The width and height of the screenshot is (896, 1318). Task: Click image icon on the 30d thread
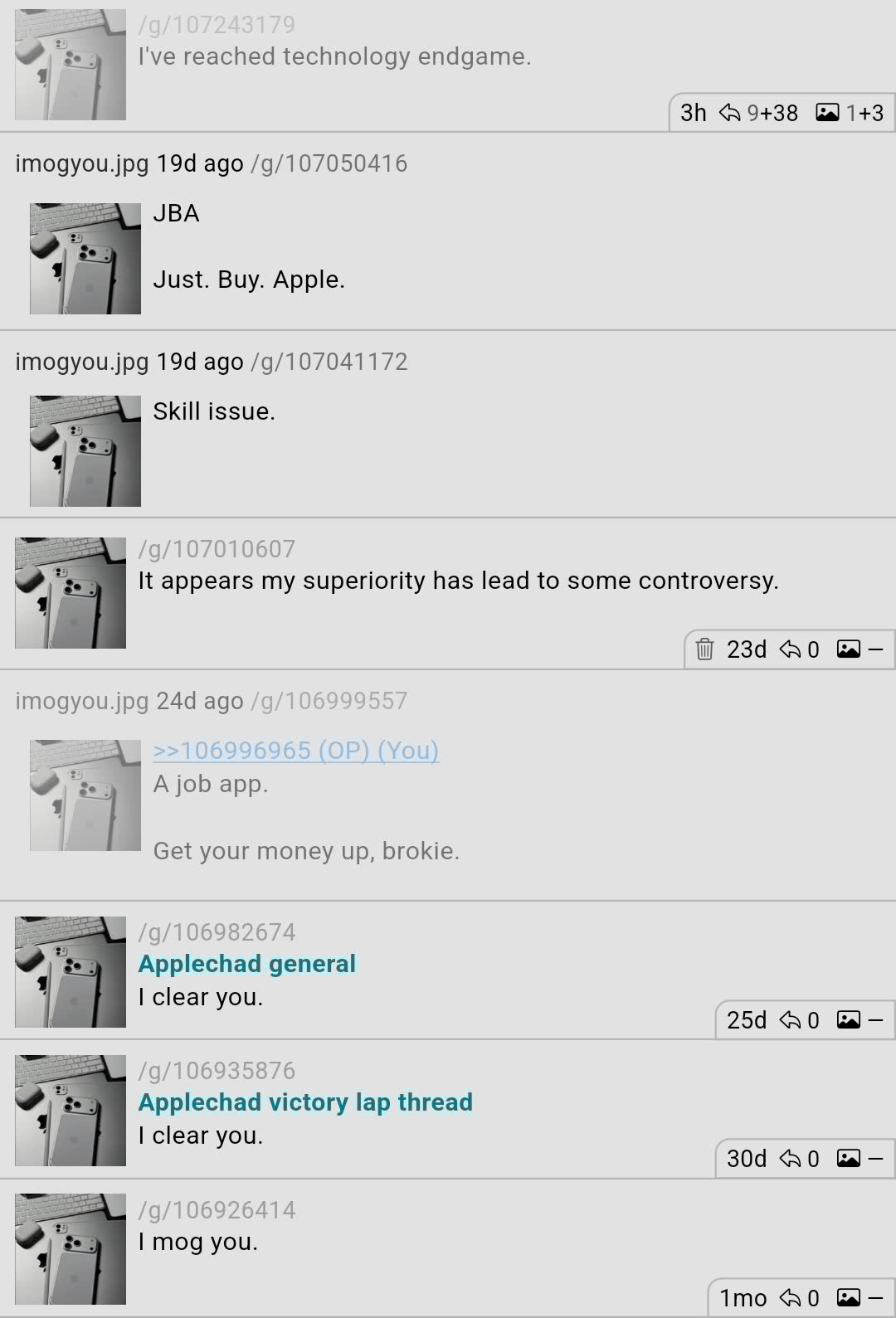848,1158
